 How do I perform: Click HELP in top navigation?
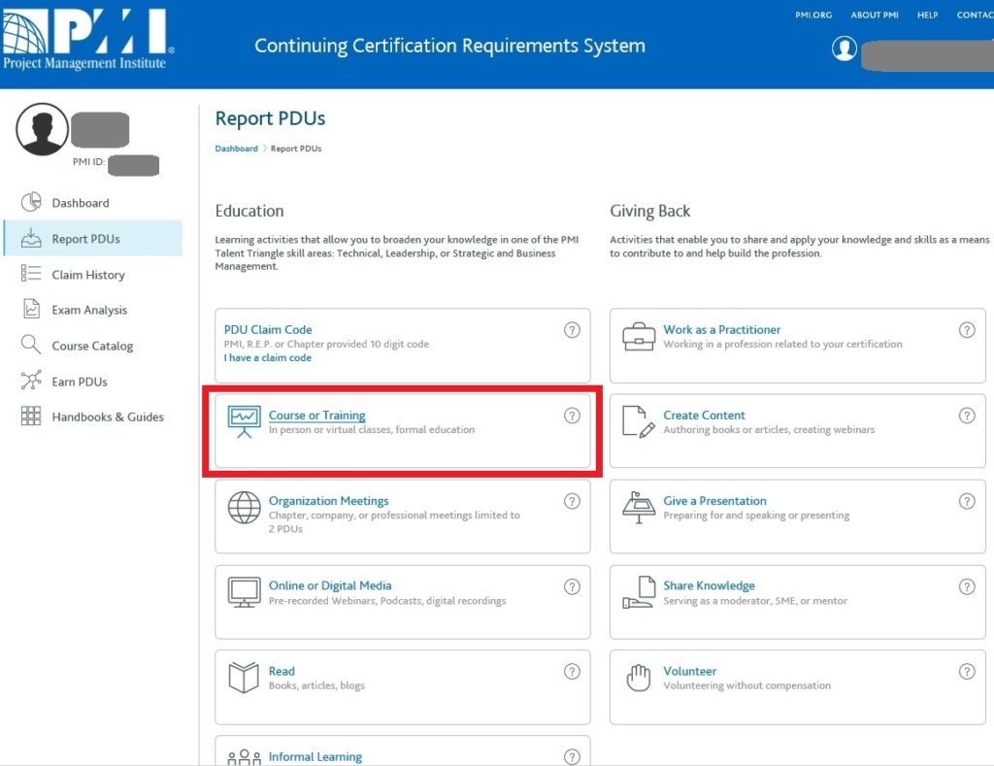tap(927, 15)
